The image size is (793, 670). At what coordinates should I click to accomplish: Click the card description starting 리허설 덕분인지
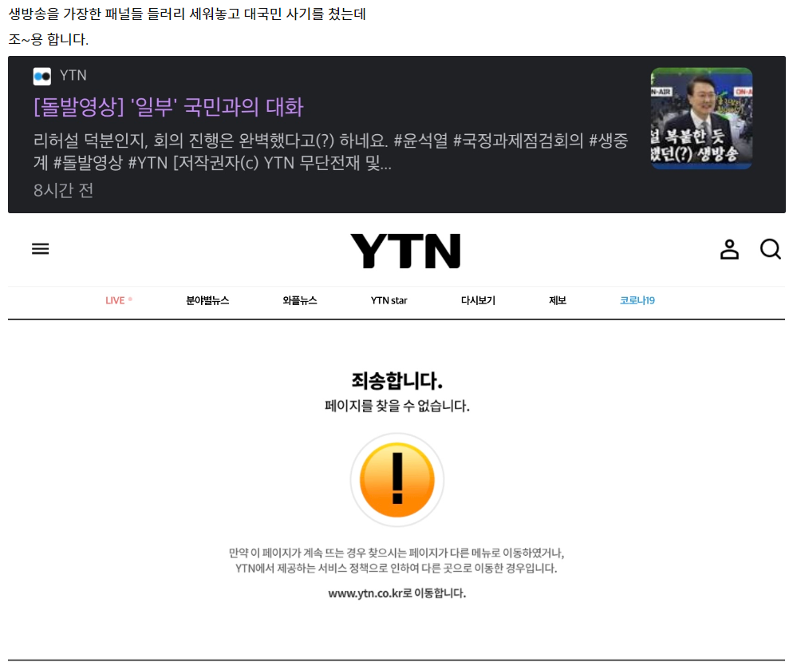click(x=331, y=152)
